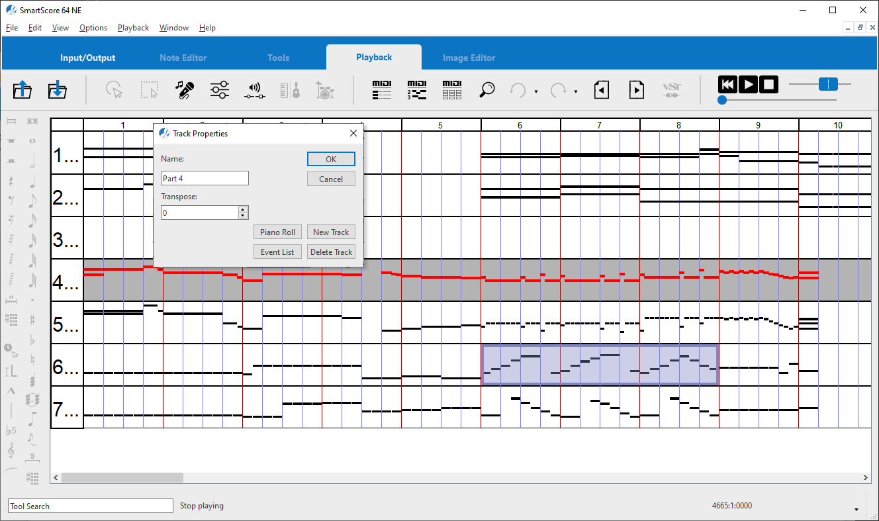The image size is (879, 521).
Task: Open the Options menu
Action: coord(93,28)
